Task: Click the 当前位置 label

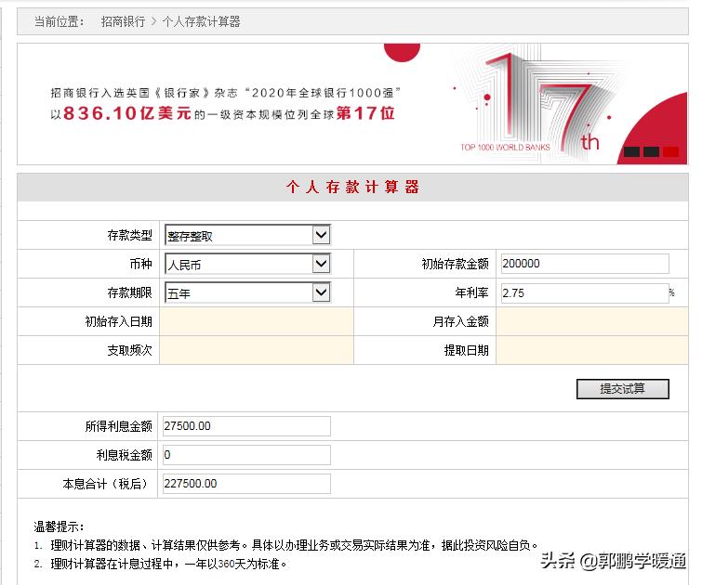Action: coord(59,21)
